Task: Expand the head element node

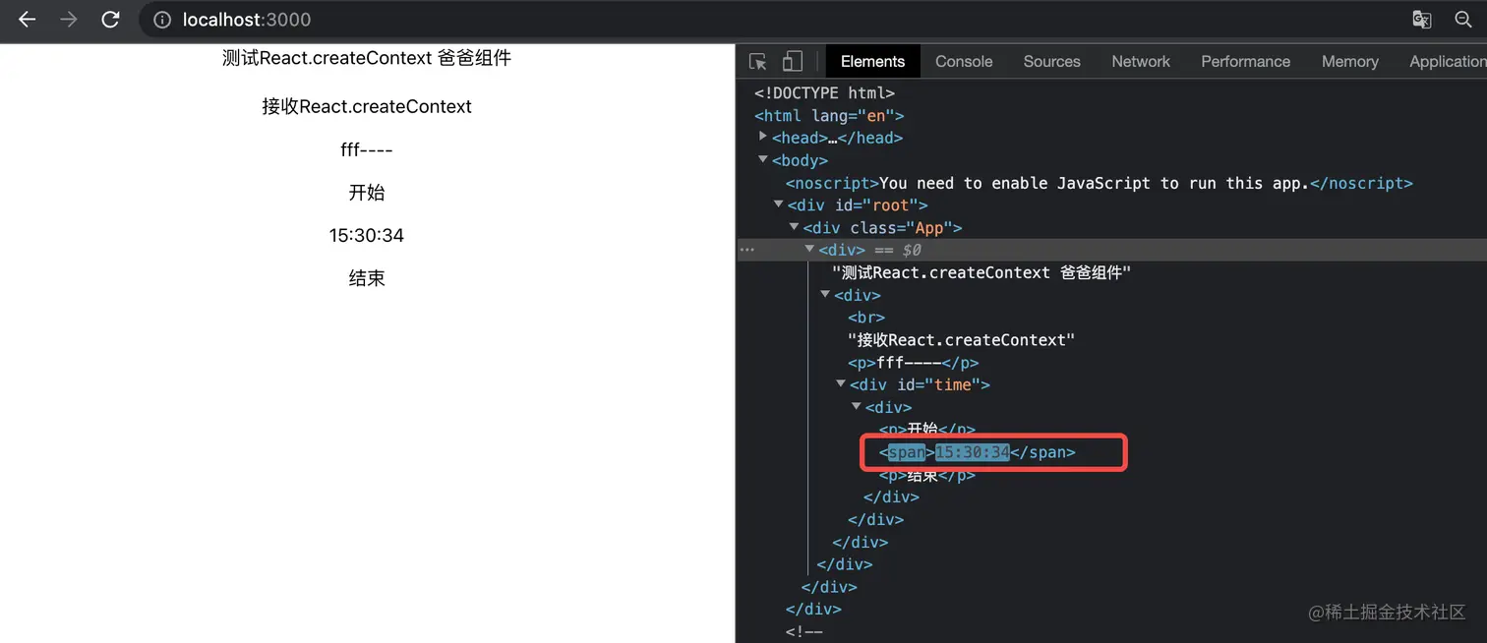Action: (x=763, y=137)
